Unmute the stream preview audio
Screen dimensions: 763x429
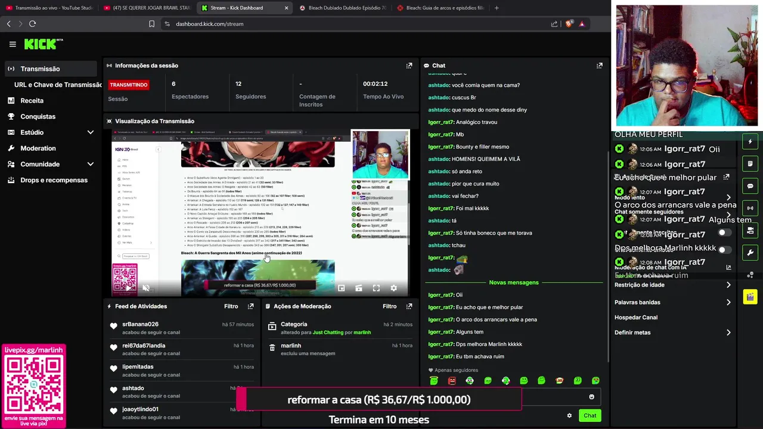[146, 288]
